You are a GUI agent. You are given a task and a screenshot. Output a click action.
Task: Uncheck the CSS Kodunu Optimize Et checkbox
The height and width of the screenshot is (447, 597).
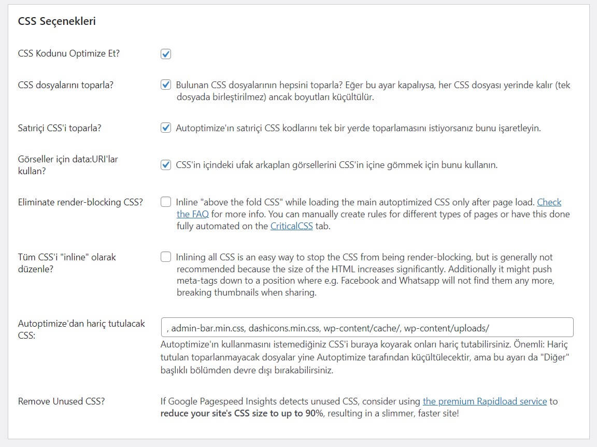tap(166, 54)
